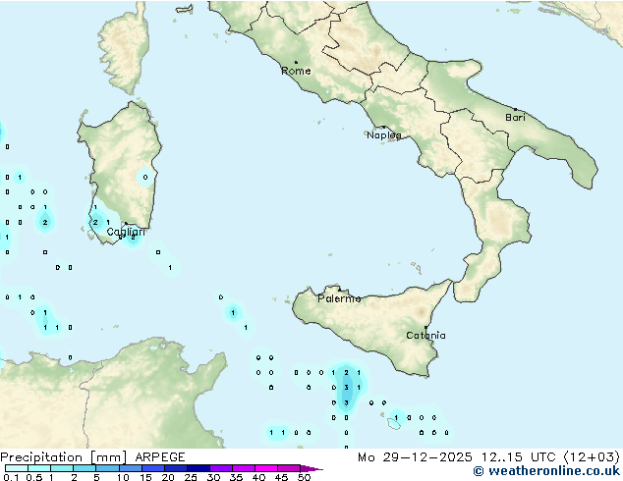Select the 15–20 mm legend swatch
Viewport: 623px width, 481px height.
(153, 468)
